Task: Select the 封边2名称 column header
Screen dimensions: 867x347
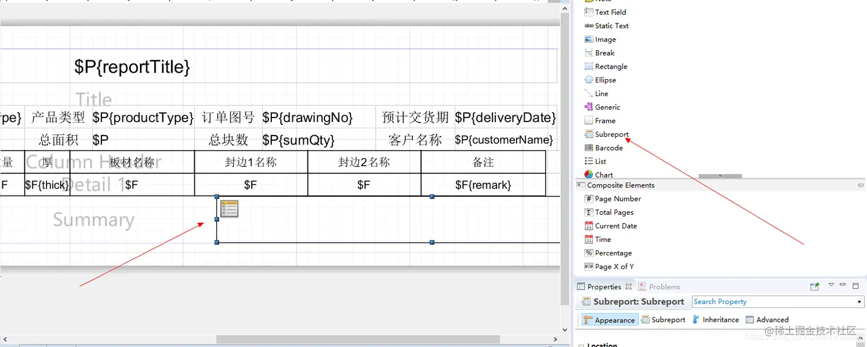Action: coord(364,162)
